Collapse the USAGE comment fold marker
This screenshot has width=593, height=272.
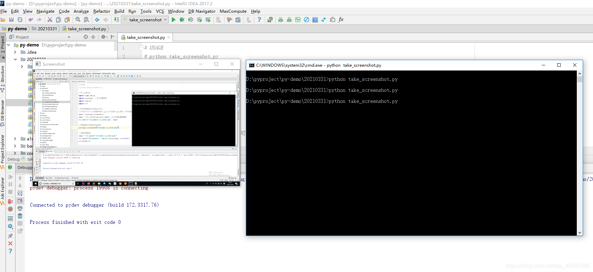point(141,47)
